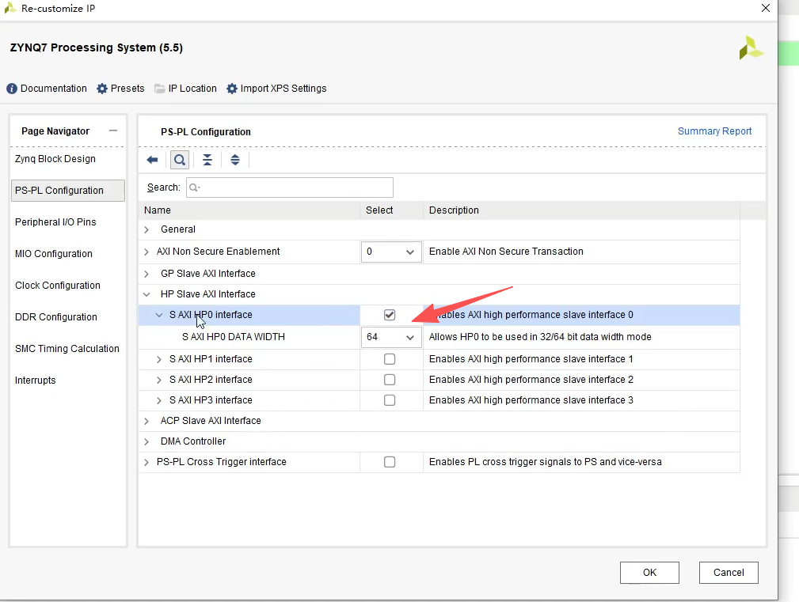The width and height of the screenshot is (799, 602).
Task: Collapse Page Navigator with minus icon
Action: 113,131
